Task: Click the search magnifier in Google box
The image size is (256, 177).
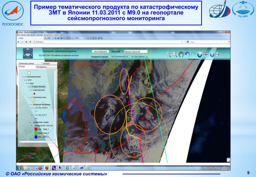Action: click(x=228, y=42)
